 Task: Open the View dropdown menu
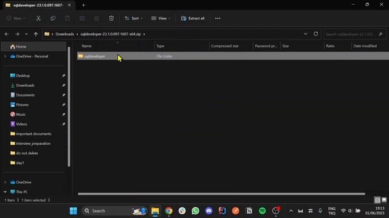(160, 18)
